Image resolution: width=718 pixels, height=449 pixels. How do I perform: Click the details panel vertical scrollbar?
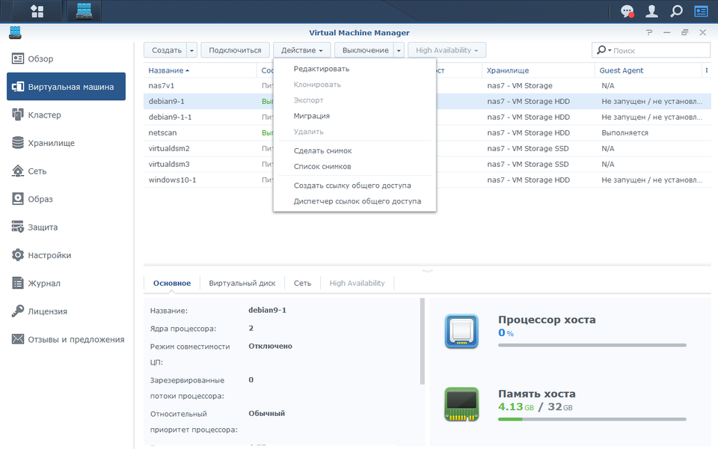point(422,341)
